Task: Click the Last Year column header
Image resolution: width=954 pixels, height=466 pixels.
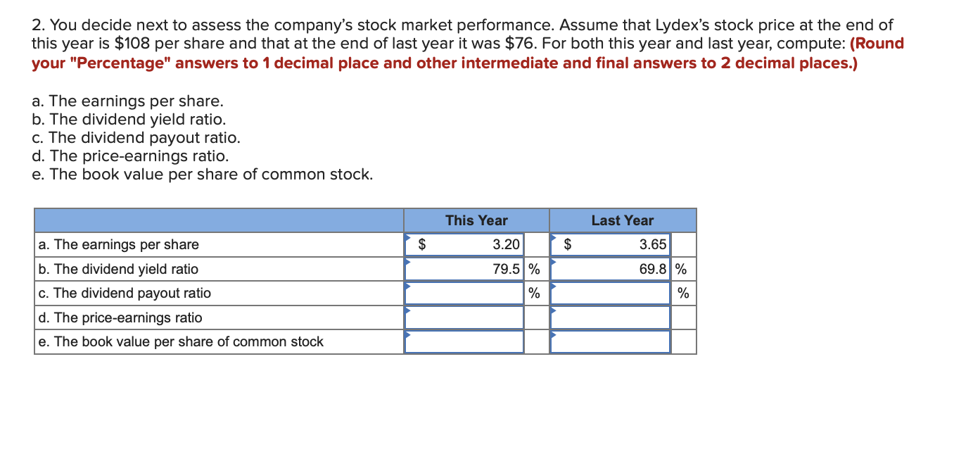Action: point(623,220)
